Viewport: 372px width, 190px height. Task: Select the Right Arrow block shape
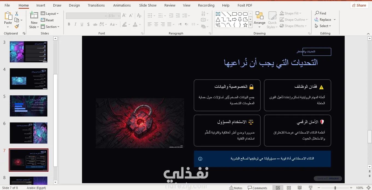pos(234,19)
